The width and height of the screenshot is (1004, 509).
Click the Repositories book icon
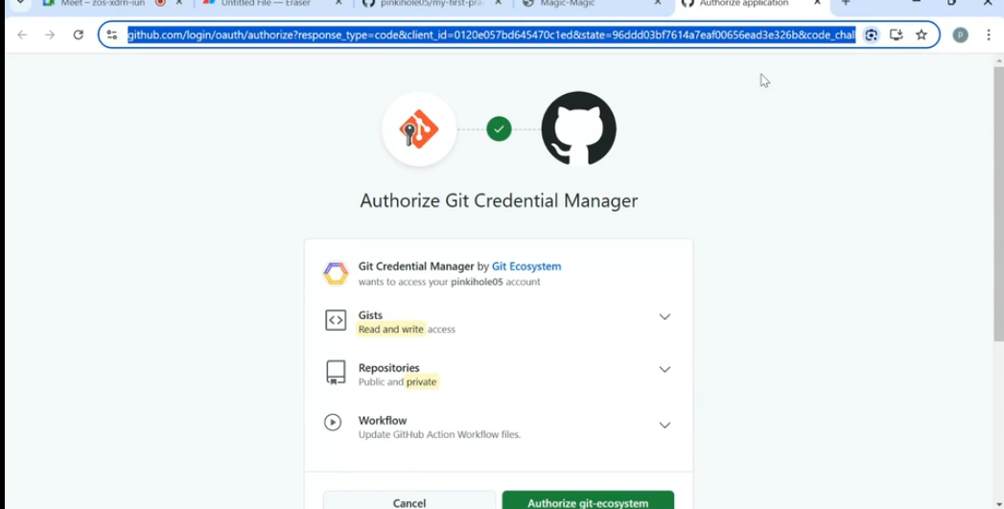click(336, 372)
